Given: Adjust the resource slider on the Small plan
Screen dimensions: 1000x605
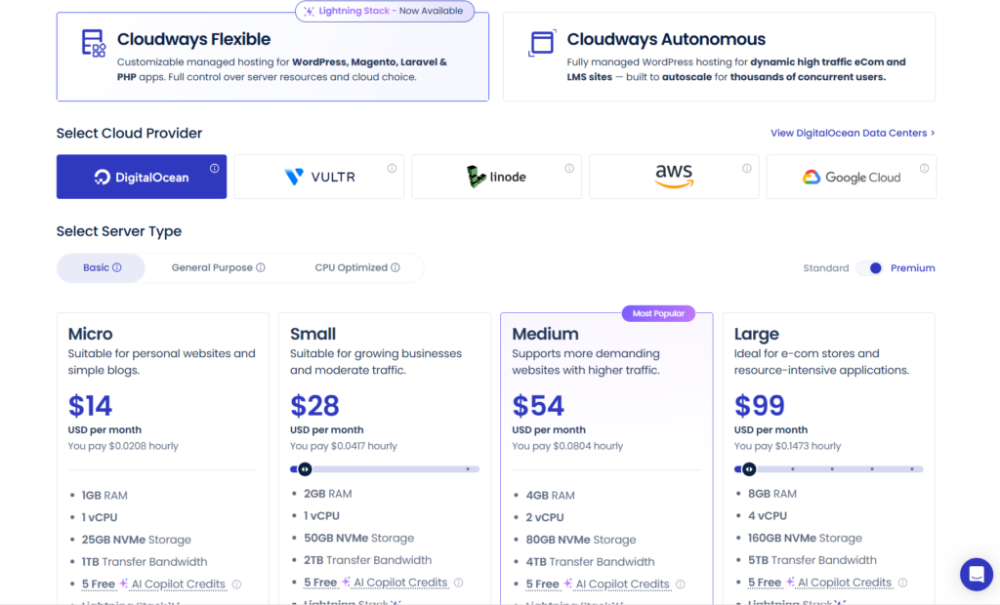Looking at the screenshot, I should [x=304, y=469].
